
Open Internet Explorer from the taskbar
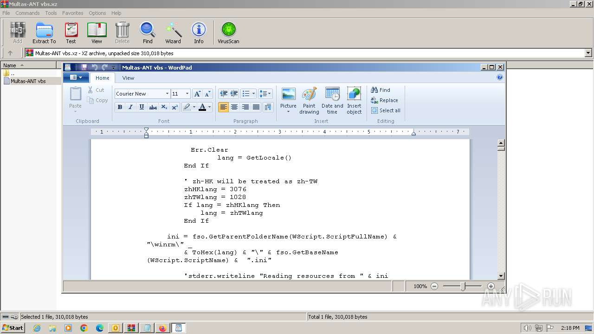pyautogui.click(x=37, y=328)
